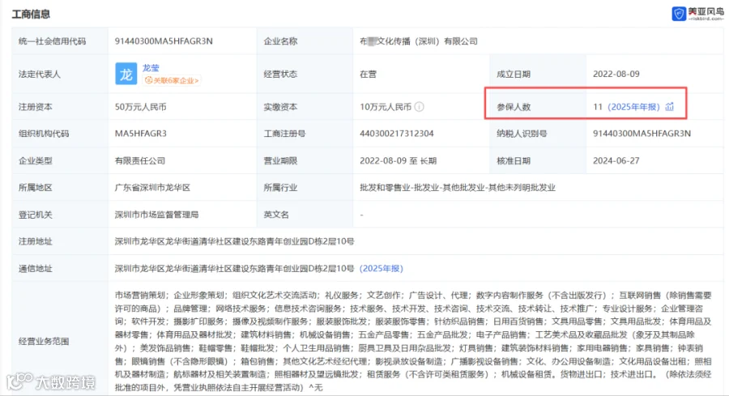Open legal representative 龙莹 link

151,68
